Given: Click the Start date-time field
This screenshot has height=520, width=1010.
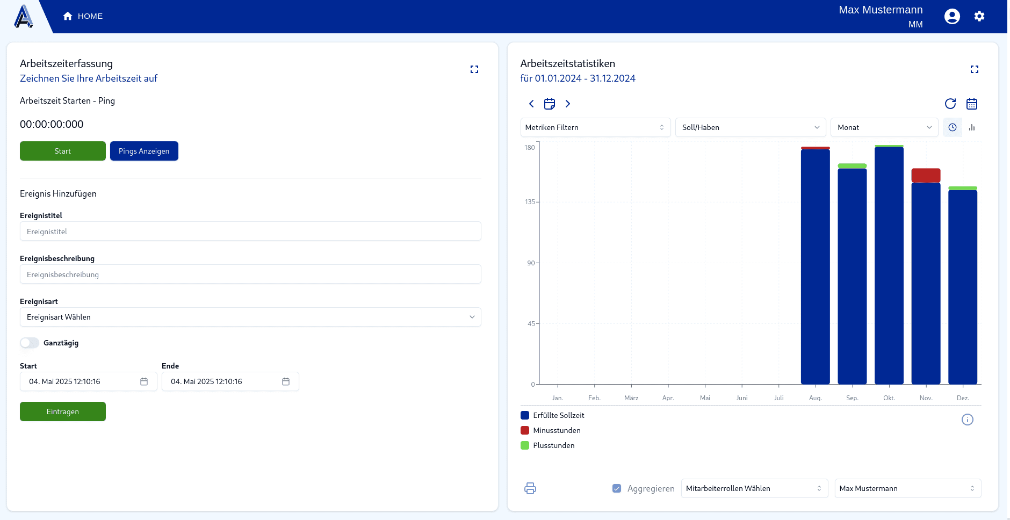Looking at the screenshot, I should [89, 381].
